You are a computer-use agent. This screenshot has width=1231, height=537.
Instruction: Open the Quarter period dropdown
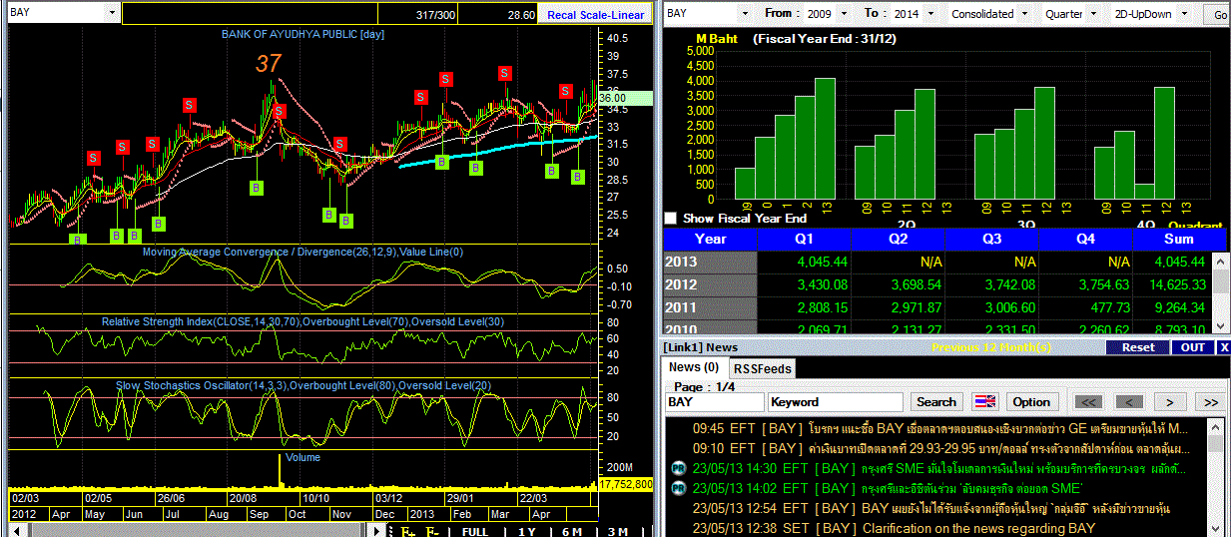[x=1091, y=14]
